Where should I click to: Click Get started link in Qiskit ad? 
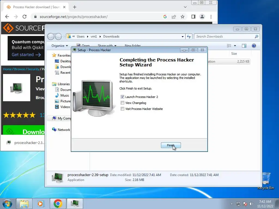tap(26, 55)
